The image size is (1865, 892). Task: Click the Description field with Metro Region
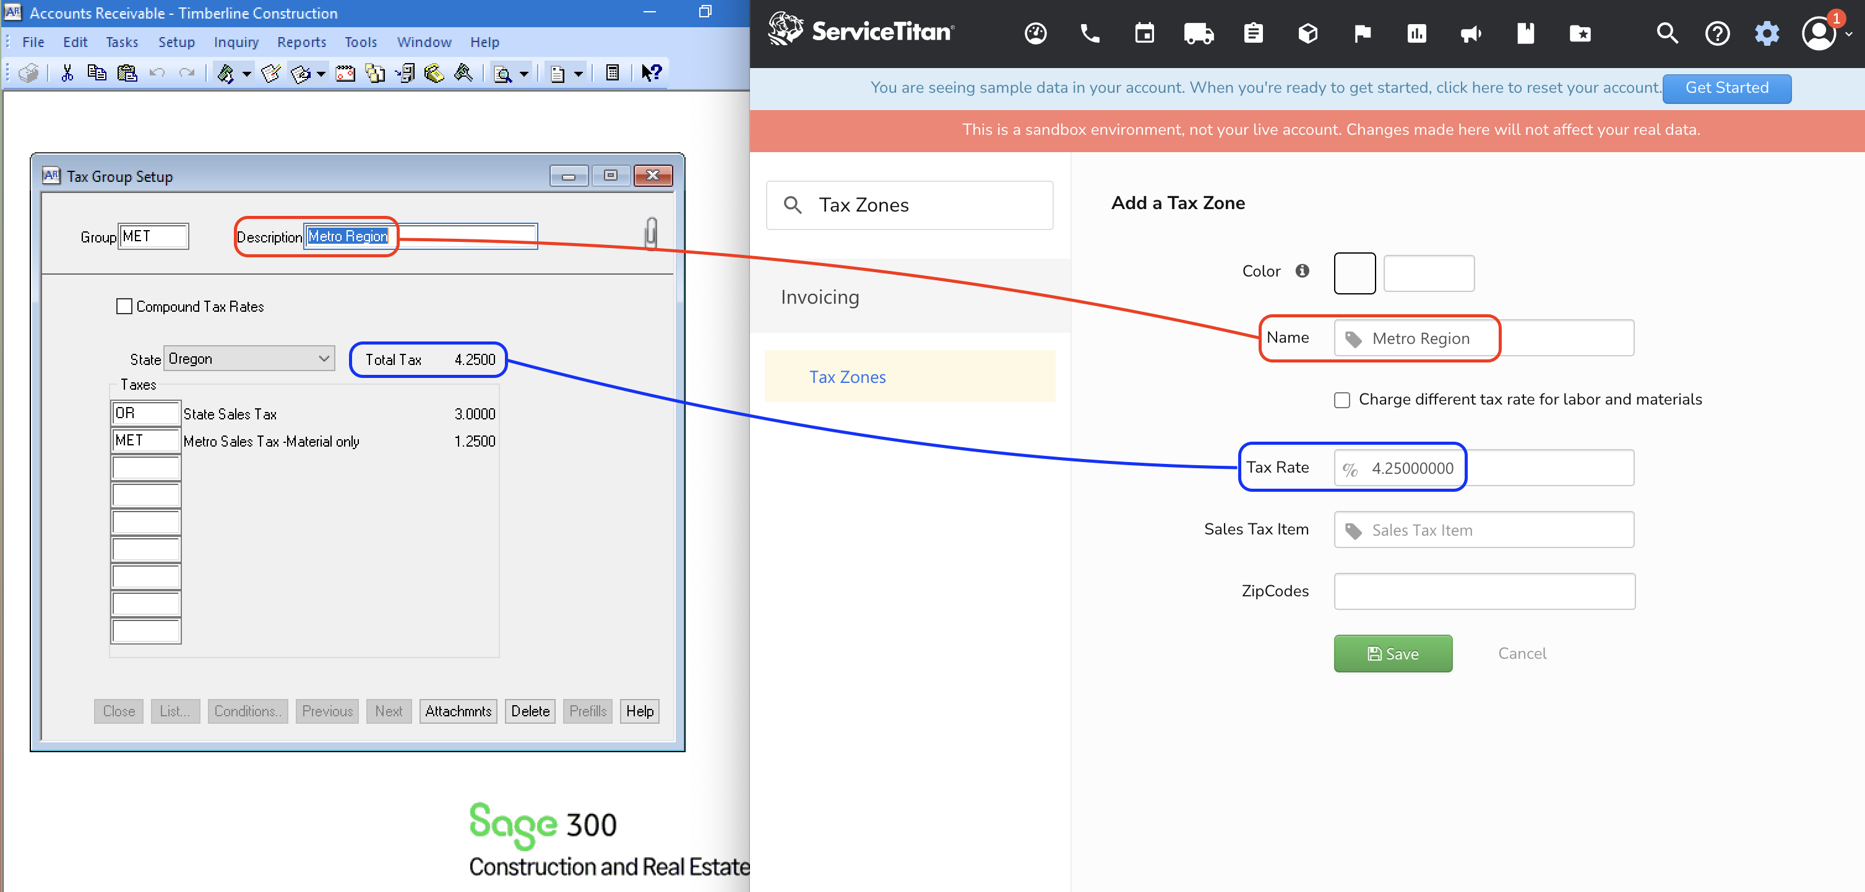point(420,236)
